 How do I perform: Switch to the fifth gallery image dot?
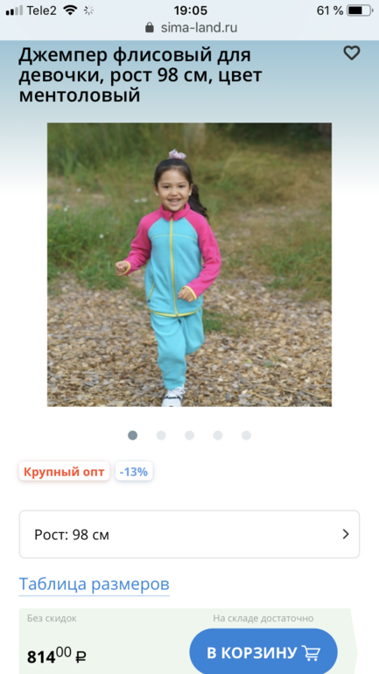click(246, 435)
